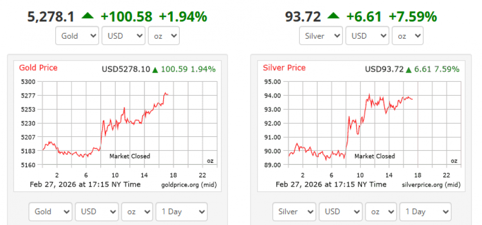The width and height of the screenshot is (482, 225).
Task: Open top oz unit dropdown for gold
Action: pyautogui.click(x=164, y=36)
